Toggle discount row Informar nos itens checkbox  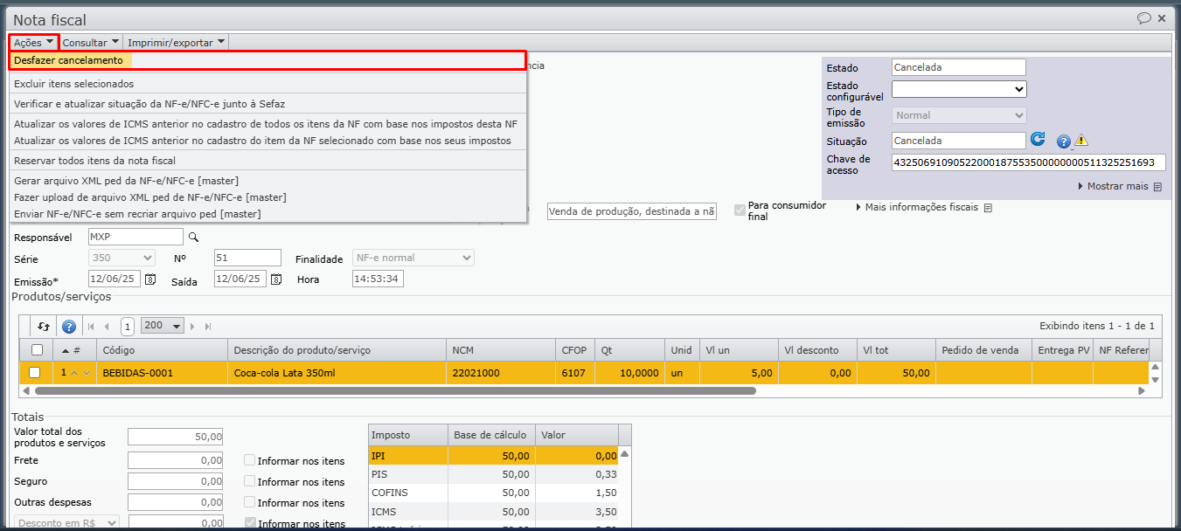250,523
